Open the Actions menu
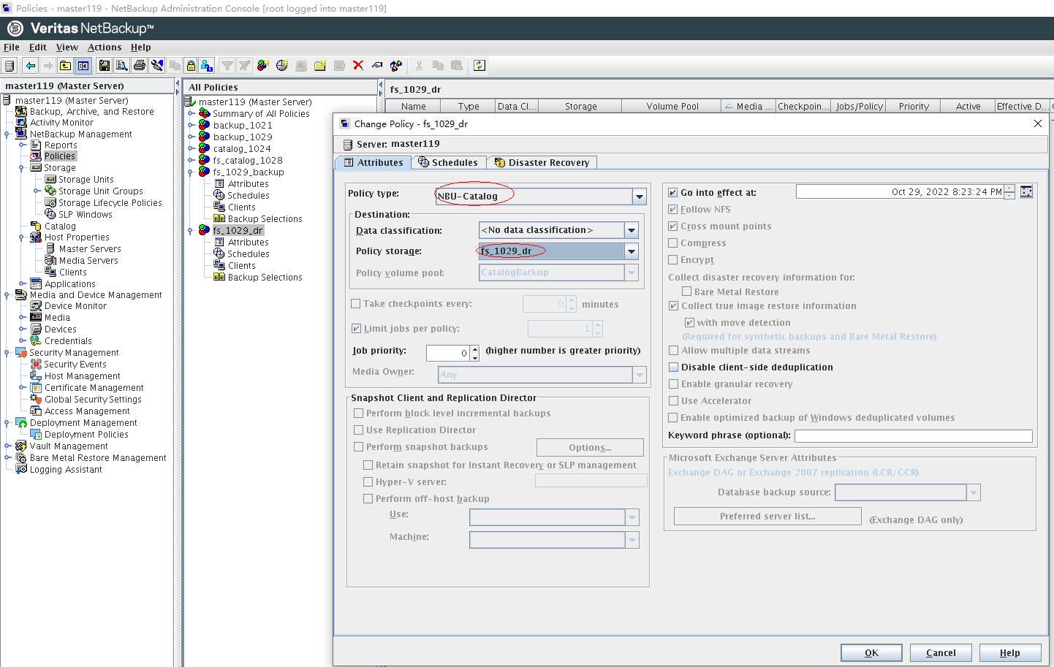The image size is (1054, 667). [105, 47]
